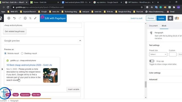Screen dimensions: 182x102
Task: Click Switch to draft link
Action: (x=136, y=18)
